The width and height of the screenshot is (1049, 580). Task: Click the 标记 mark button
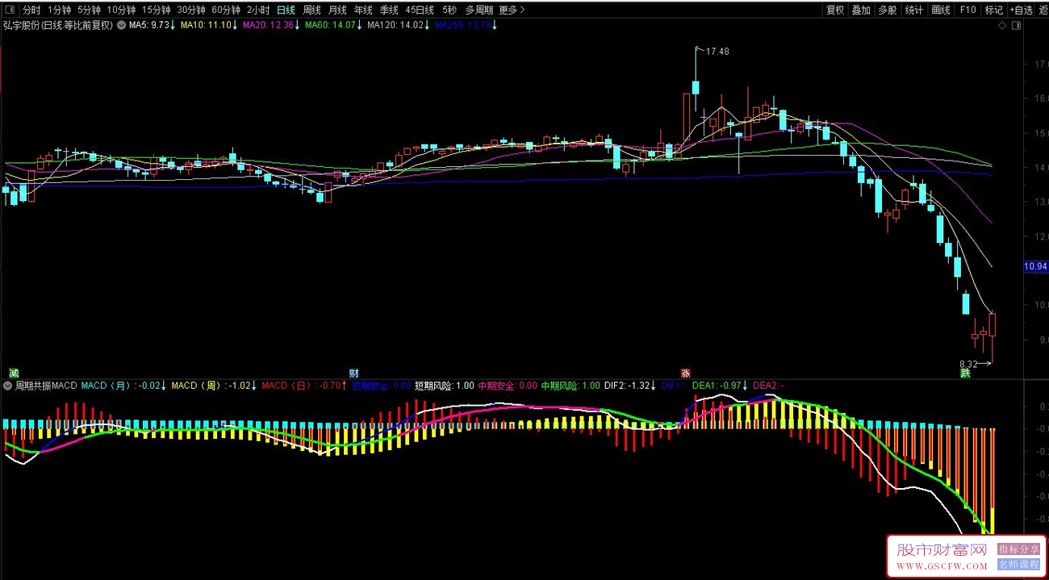click(993, 10)
